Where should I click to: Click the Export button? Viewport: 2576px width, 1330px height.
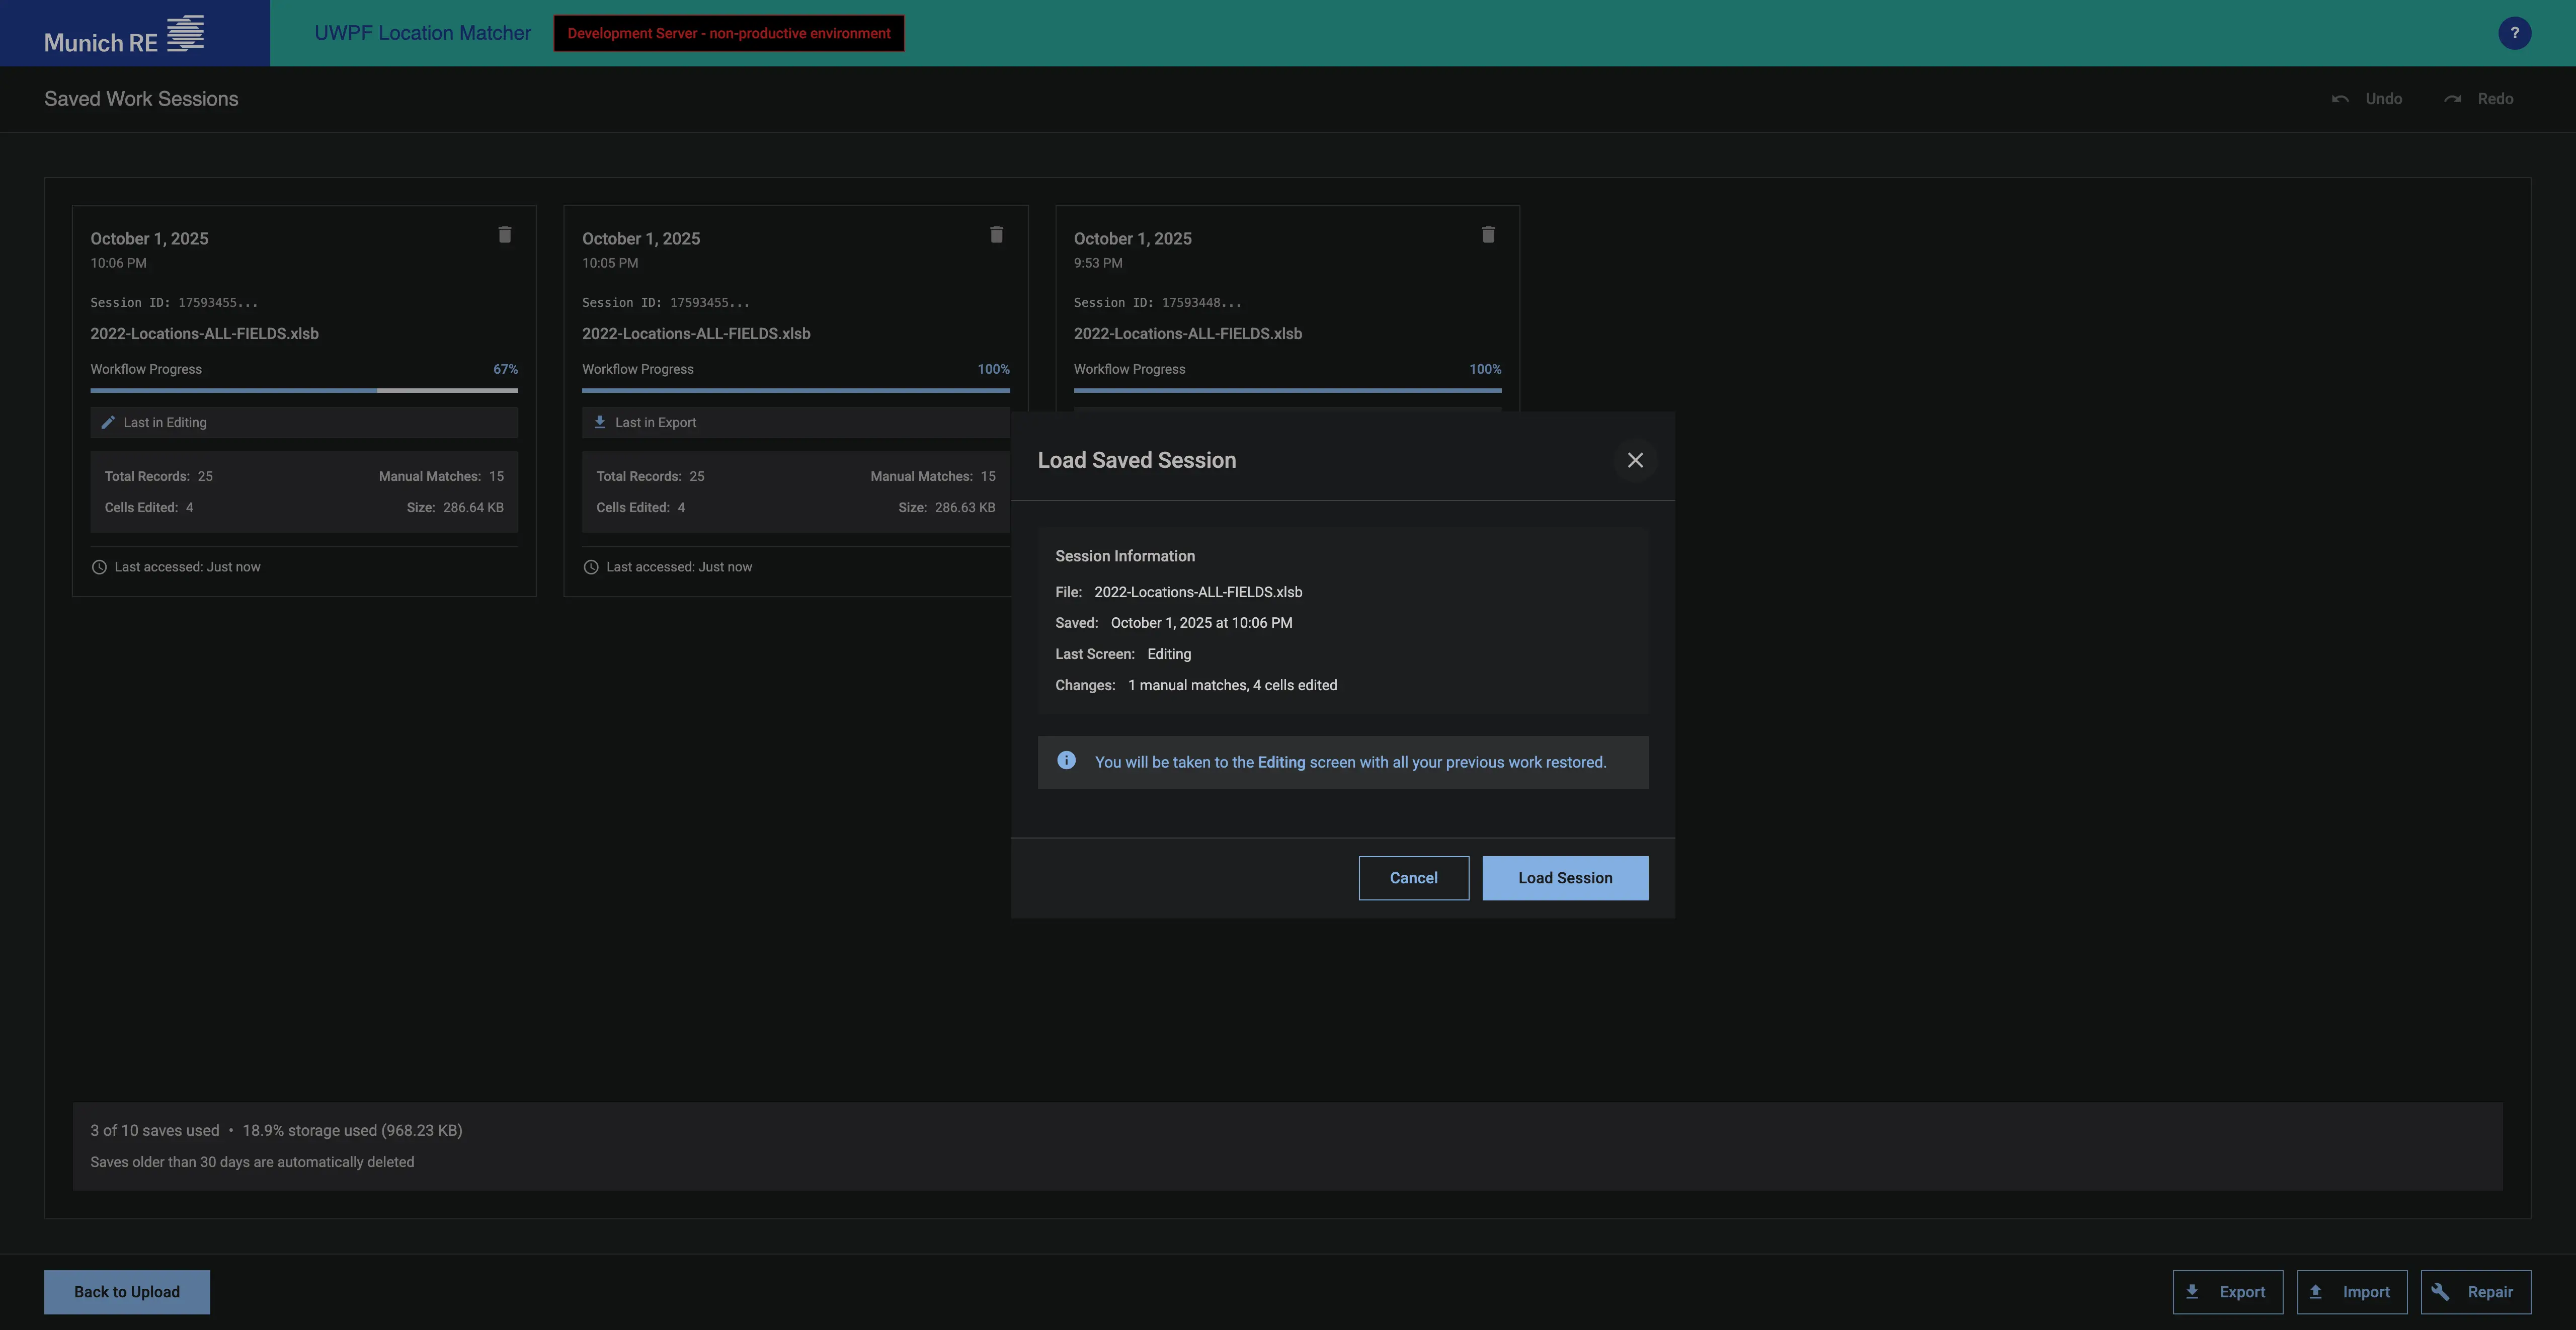(x=2227, y=1292)
